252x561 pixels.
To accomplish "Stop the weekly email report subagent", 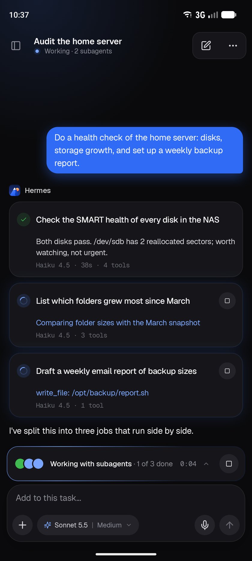I will pos(227,371).
